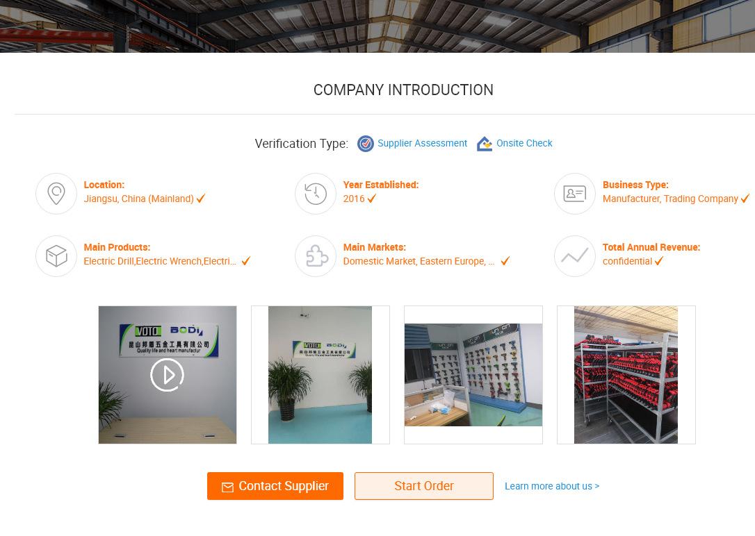The height and width of the screenshot is (536, 755).
Task: Click the Year Established clock icon
Action: tap(316, 194)
